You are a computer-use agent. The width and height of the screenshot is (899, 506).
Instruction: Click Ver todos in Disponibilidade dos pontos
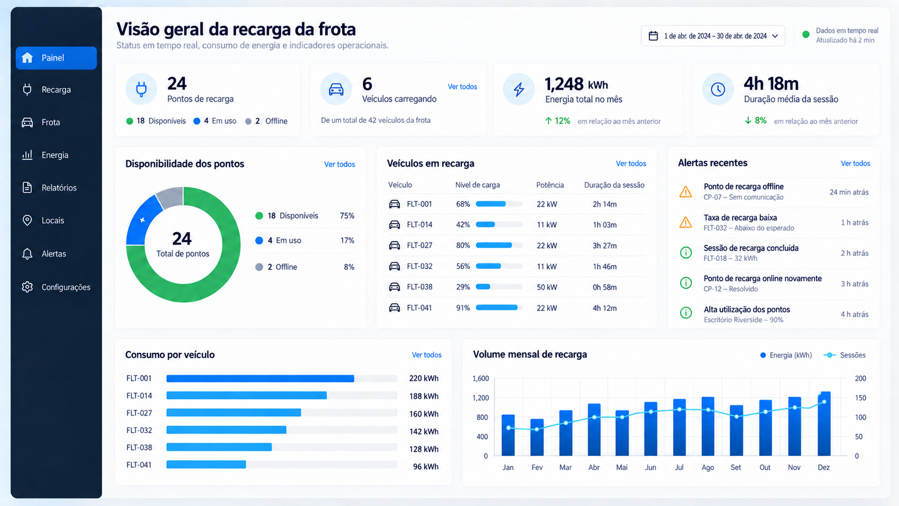point(339,165)
